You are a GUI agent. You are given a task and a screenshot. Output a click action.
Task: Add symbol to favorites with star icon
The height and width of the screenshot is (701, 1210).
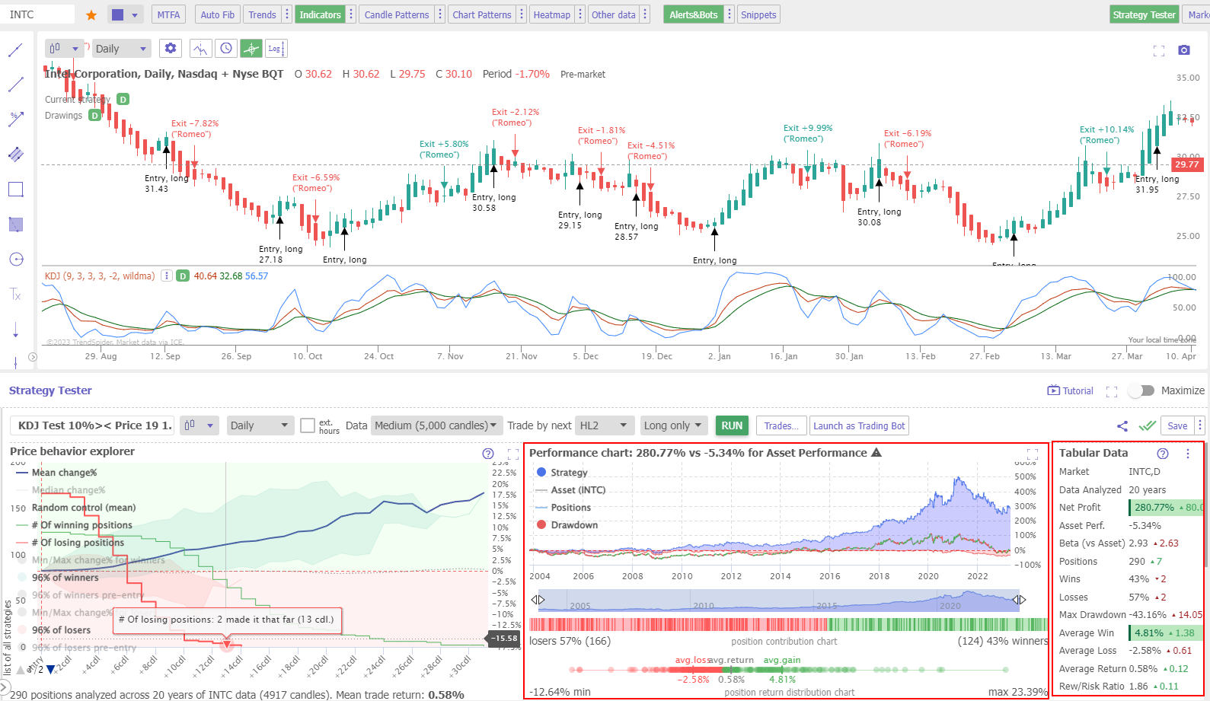(91, 15)
